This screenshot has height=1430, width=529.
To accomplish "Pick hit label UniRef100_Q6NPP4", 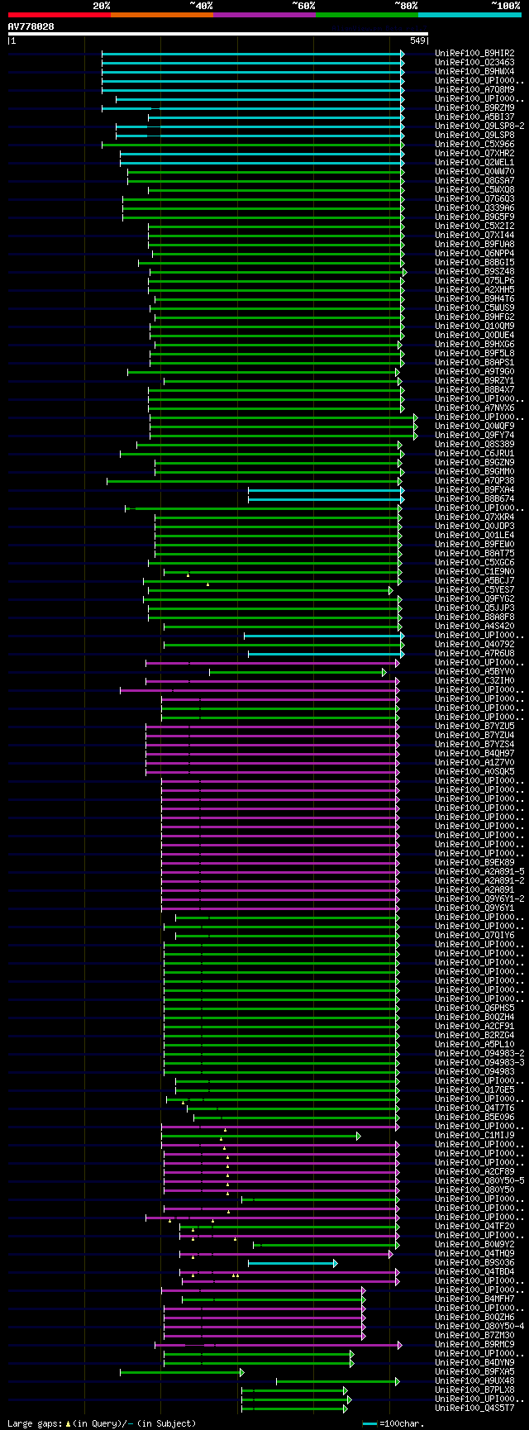I will pyautogui.click(x=474, y=254).
